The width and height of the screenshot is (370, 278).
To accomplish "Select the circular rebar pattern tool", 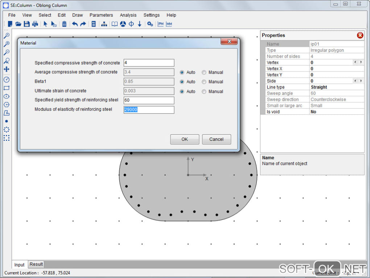I will click(6, 130).
